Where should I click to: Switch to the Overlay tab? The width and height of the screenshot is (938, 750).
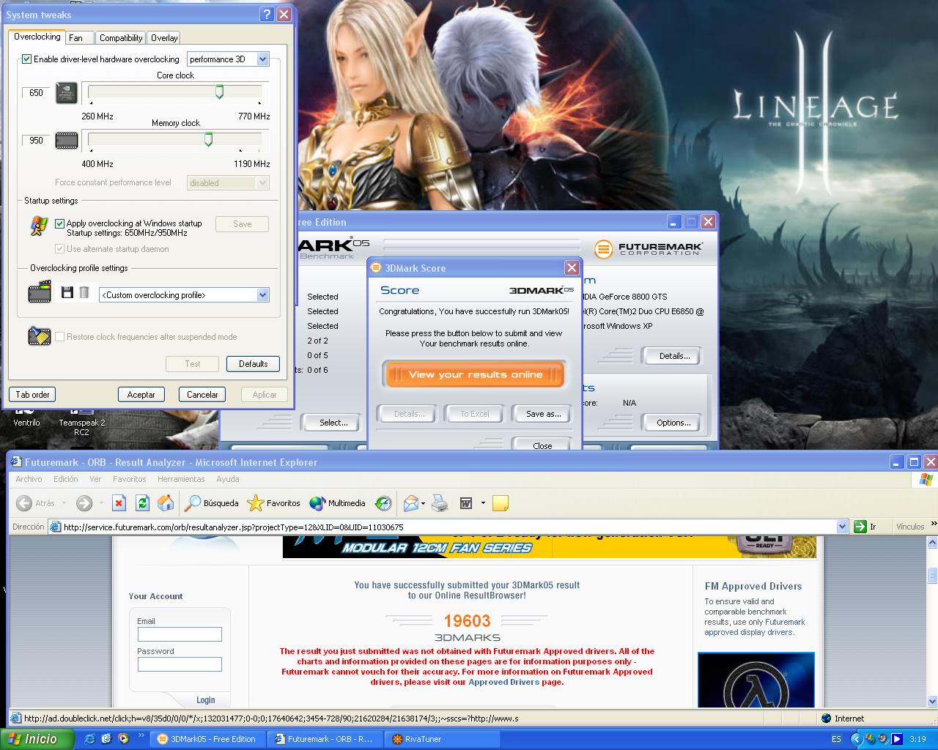pyautogui.click(x=164, y=38)
